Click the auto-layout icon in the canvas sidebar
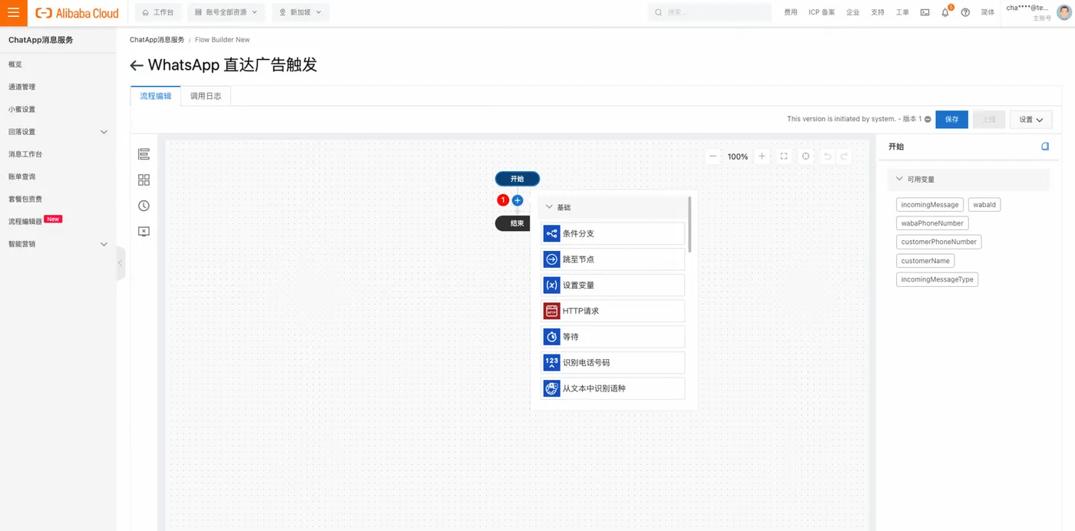Viewport: 1075px width, 531px height. coord(144,154)
